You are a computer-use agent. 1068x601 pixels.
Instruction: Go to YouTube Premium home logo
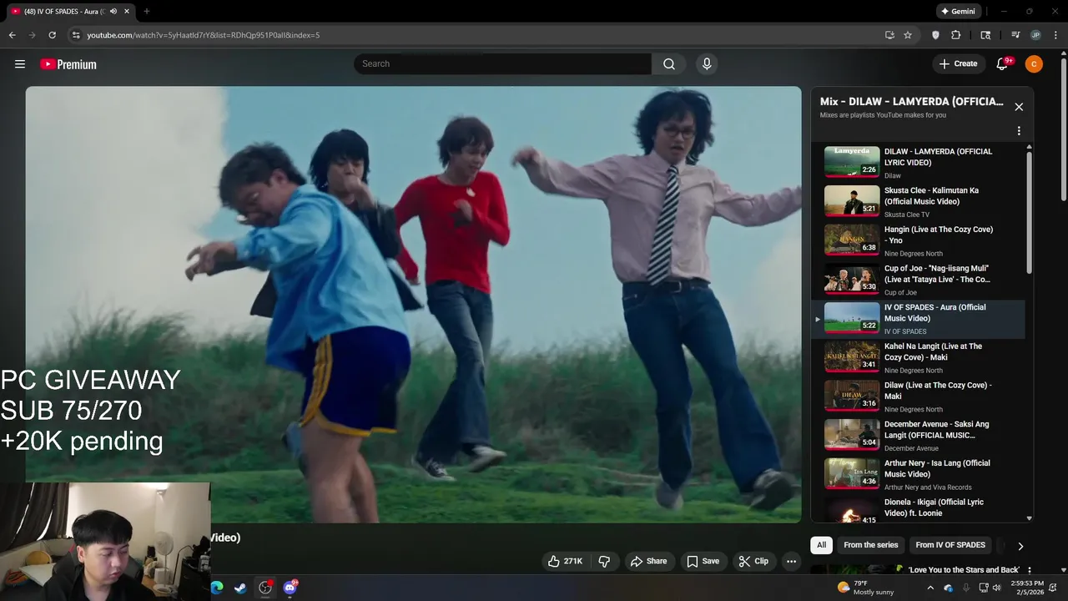[68, 64]
